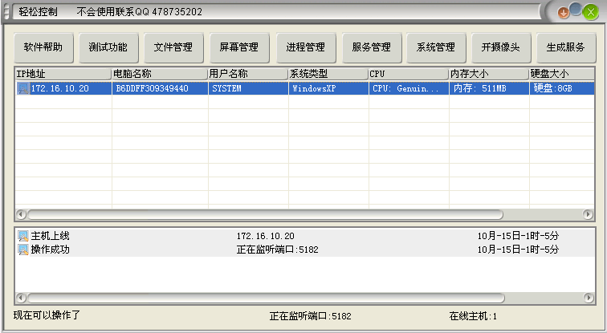
Task: Click the 电脑名称 column header
Action: [x=159, y=74]
